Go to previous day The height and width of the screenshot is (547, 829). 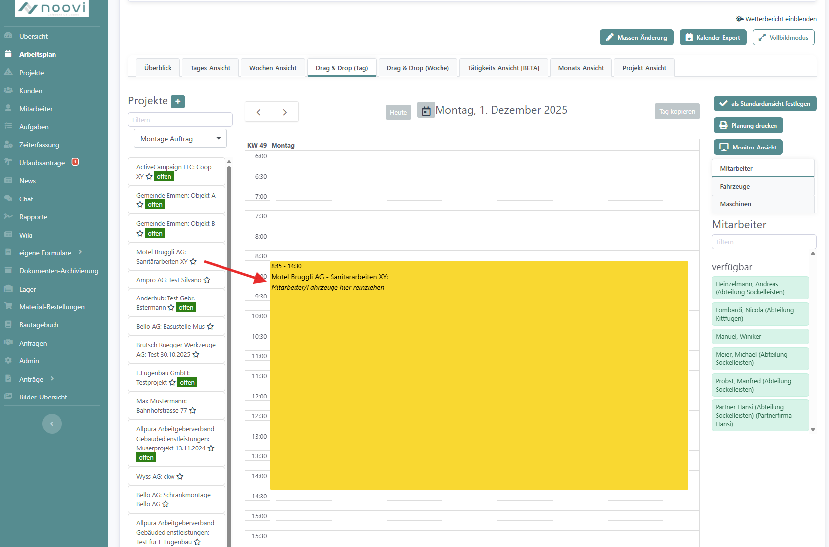pos(258,112)
